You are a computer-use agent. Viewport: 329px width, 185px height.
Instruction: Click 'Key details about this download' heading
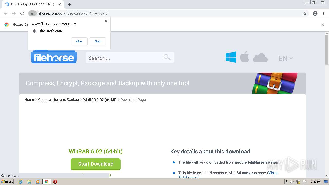[x=210, y=151]
